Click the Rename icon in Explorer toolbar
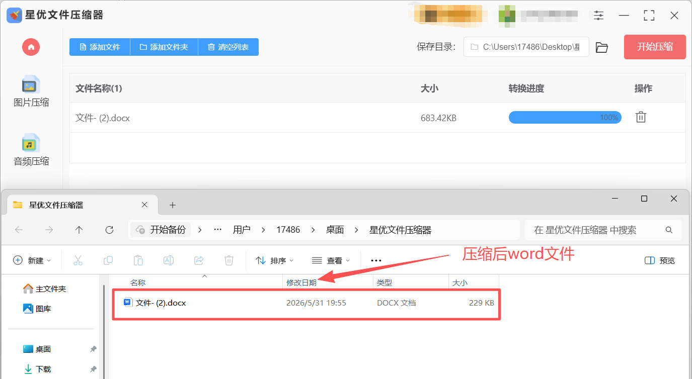The height and width of the screenshot is (379, 692). coord(169,260)
